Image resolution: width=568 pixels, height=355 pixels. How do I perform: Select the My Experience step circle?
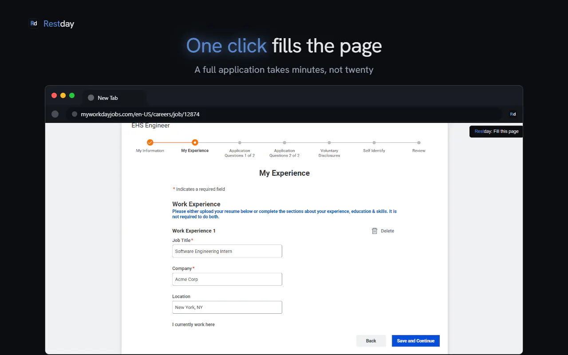coord(195,142)
